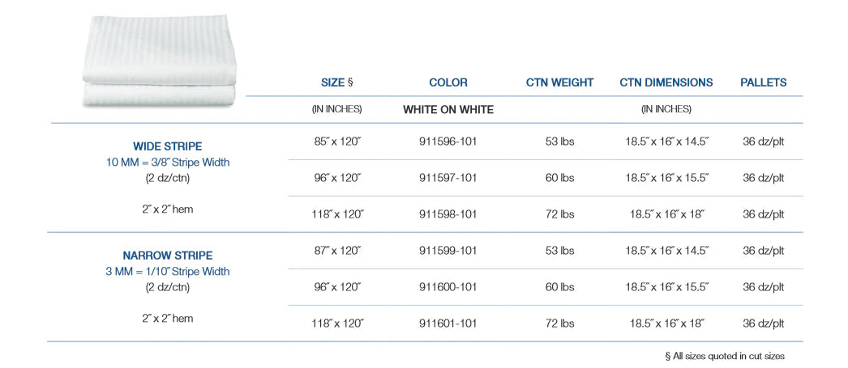
Task: Click the COLOR column header
Action: point(448,82)
